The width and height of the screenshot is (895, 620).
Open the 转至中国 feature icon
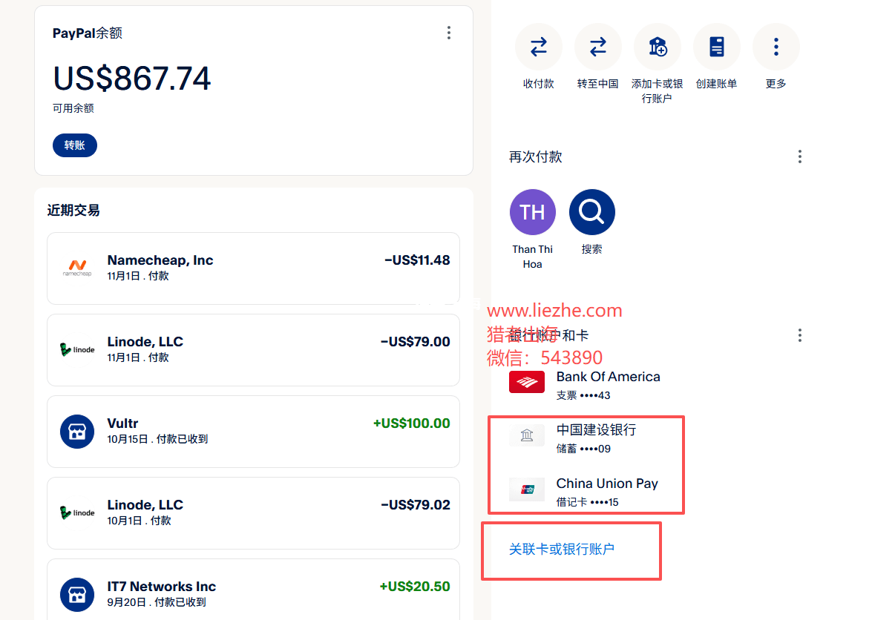click(598, 46)
